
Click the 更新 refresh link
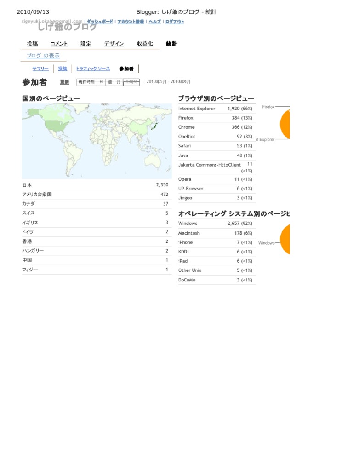[x=64, y=82]
